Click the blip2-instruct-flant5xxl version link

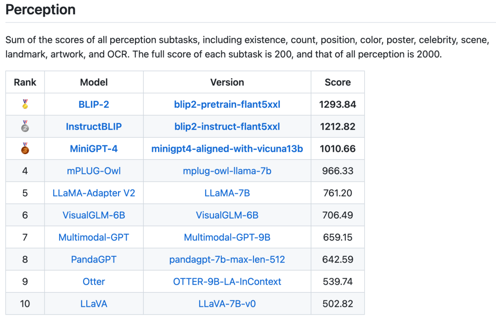click(227, 126)
